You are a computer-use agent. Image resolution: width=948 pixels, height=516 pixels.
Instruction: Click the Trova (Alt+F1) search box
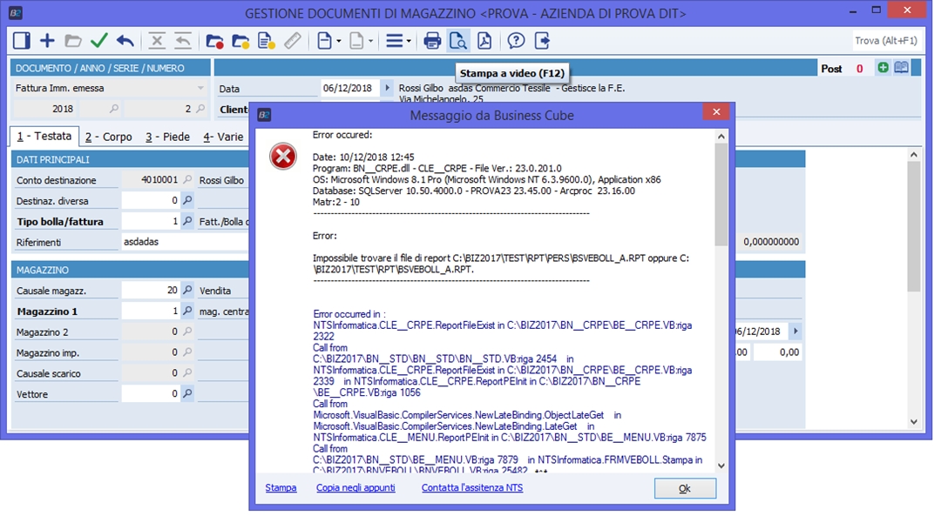click(886, 41)
